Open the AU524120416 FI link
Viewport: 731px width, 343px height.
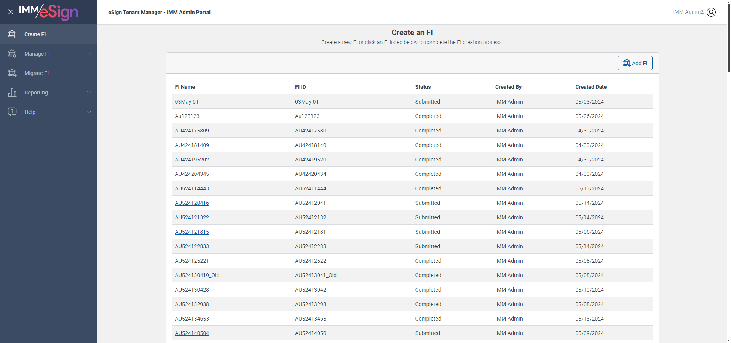tap(192, 203)
